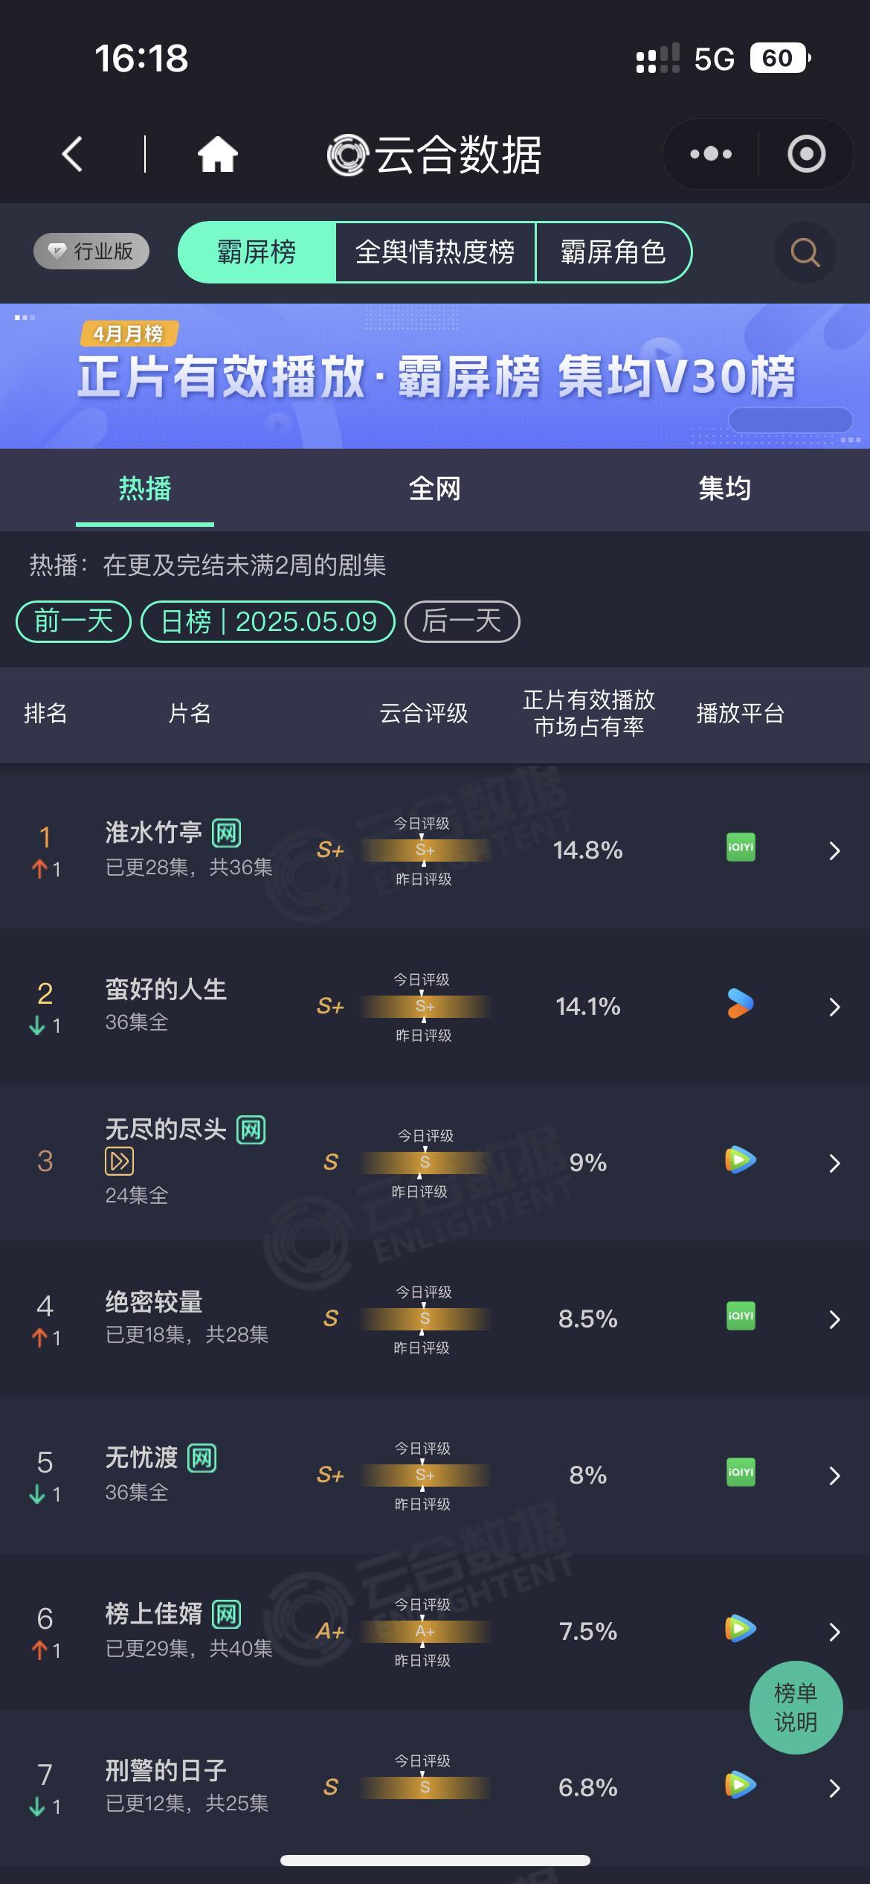Open the 4月月榜 banner
Screen dimensions: 870x1884
point(435,376)
